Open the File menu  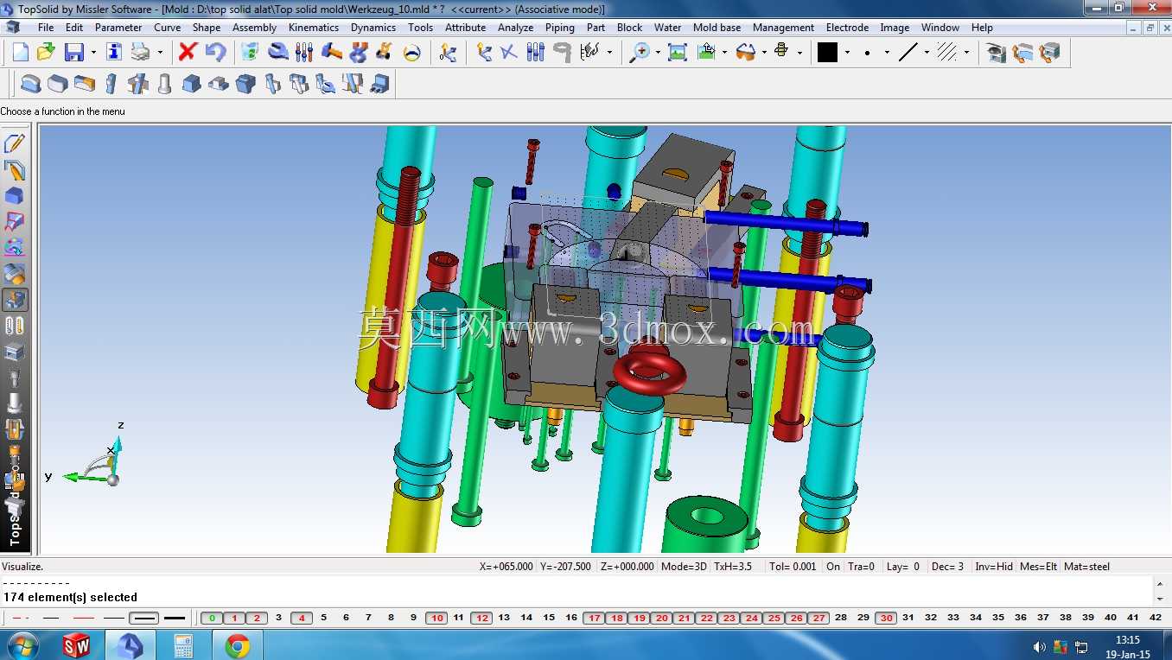[x=46, y=28]
